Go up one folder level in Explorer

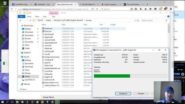pyautogui.click(x=30, y=21)
